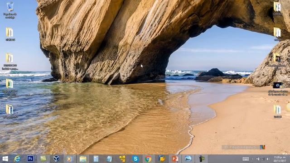Open the green notes app taskbar icon
Image resolution: width=290 pixels, height=163 pixels.
click(x=43, y=159)
